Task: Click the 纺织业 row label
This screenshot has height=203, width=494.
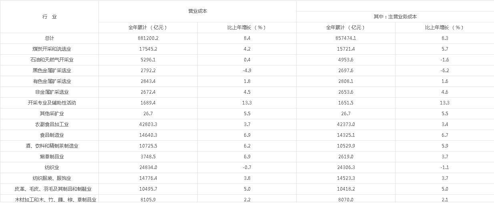Action: pyautogui.click(x=49, y=168)
